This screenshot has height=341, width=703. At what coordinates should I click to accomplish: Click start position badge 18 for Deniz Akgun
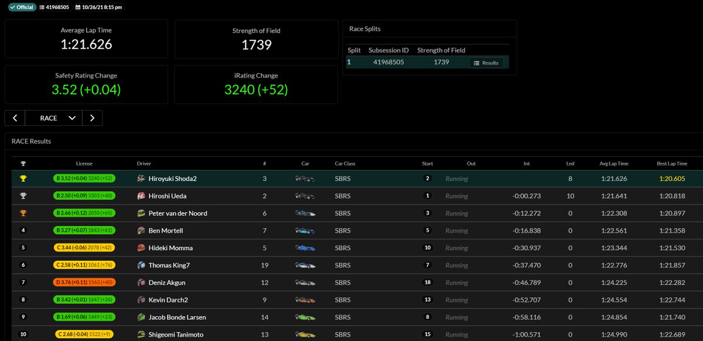coord(428,282)
